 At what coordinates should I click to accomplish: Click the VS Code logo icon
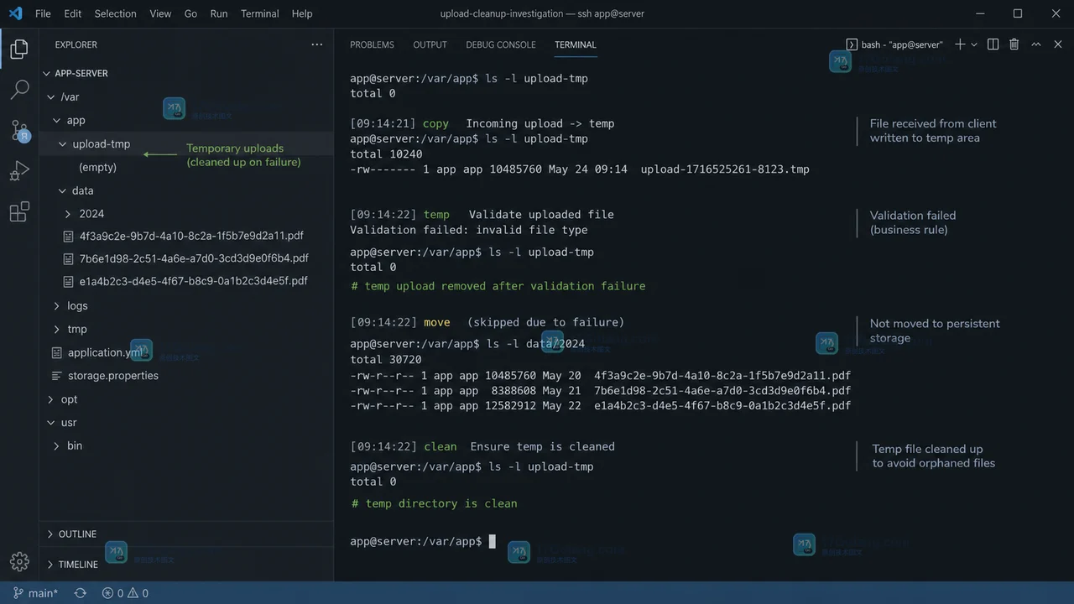[15, 13]
